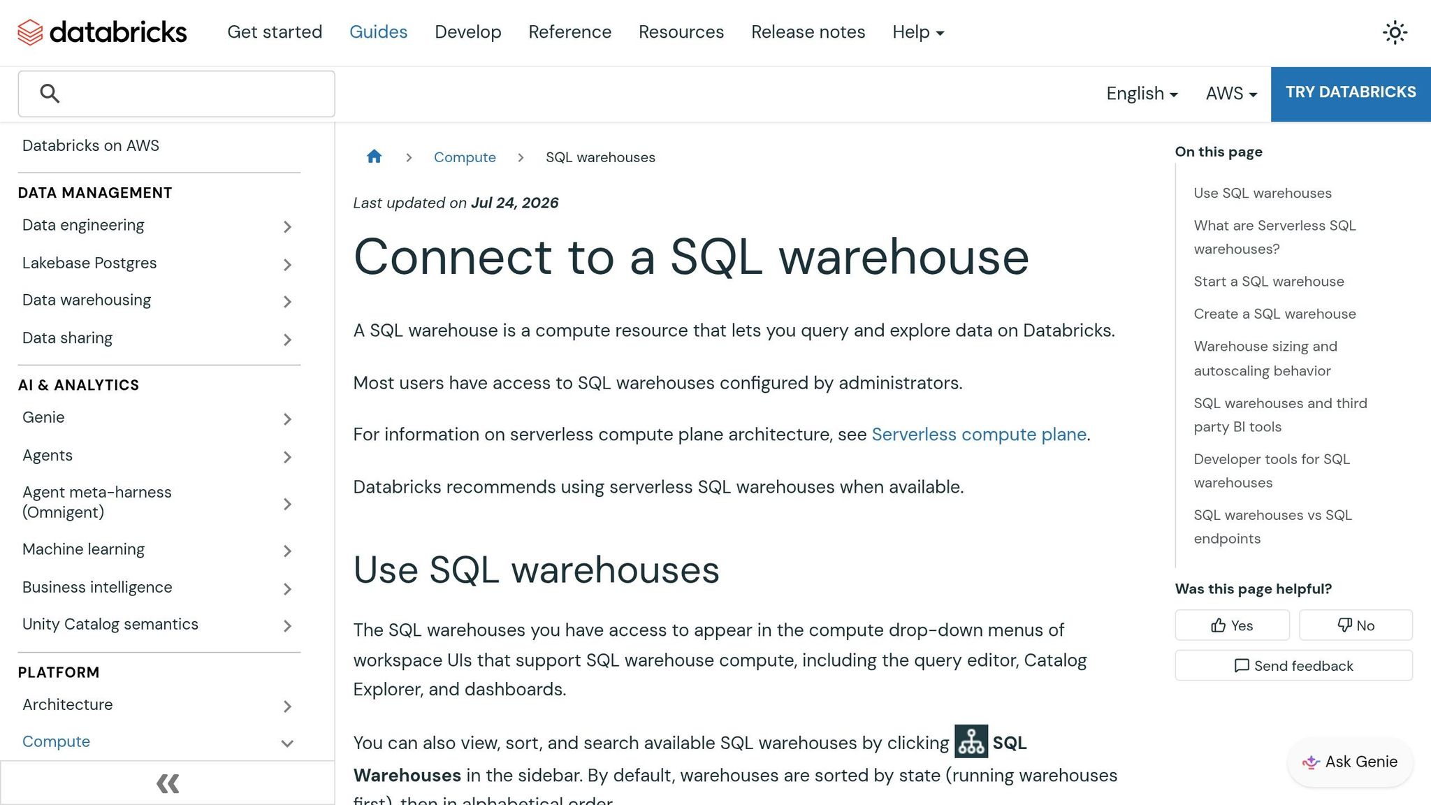The height and width of the screenshot is (805, 1431).
Task: Open Lakebase Postgres sidebar item
Action: tap(89, 263)
